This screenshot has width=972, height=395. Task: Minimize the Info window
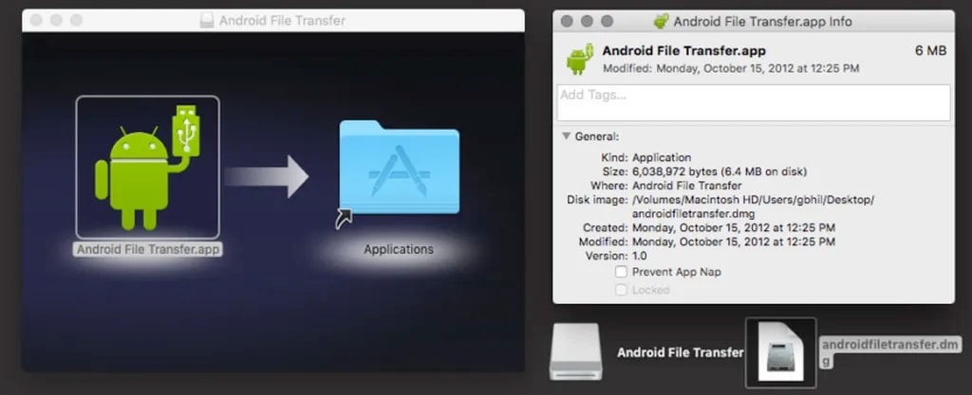coord(587,22)
